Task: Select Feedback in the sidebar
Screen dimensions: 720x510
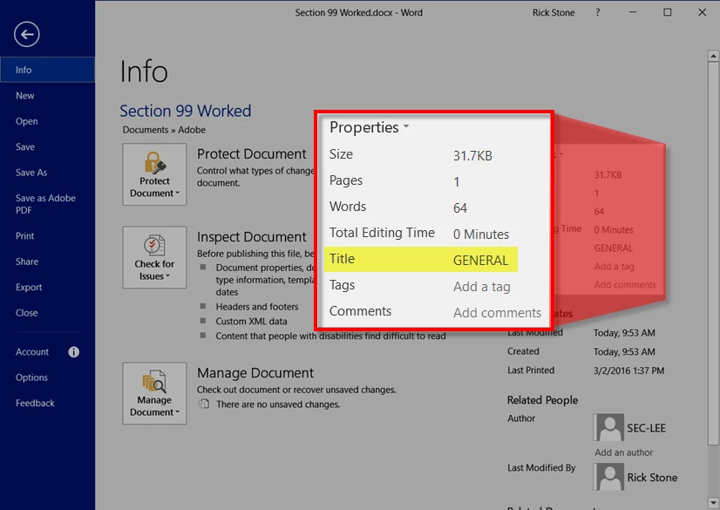Action: [47, 404]
